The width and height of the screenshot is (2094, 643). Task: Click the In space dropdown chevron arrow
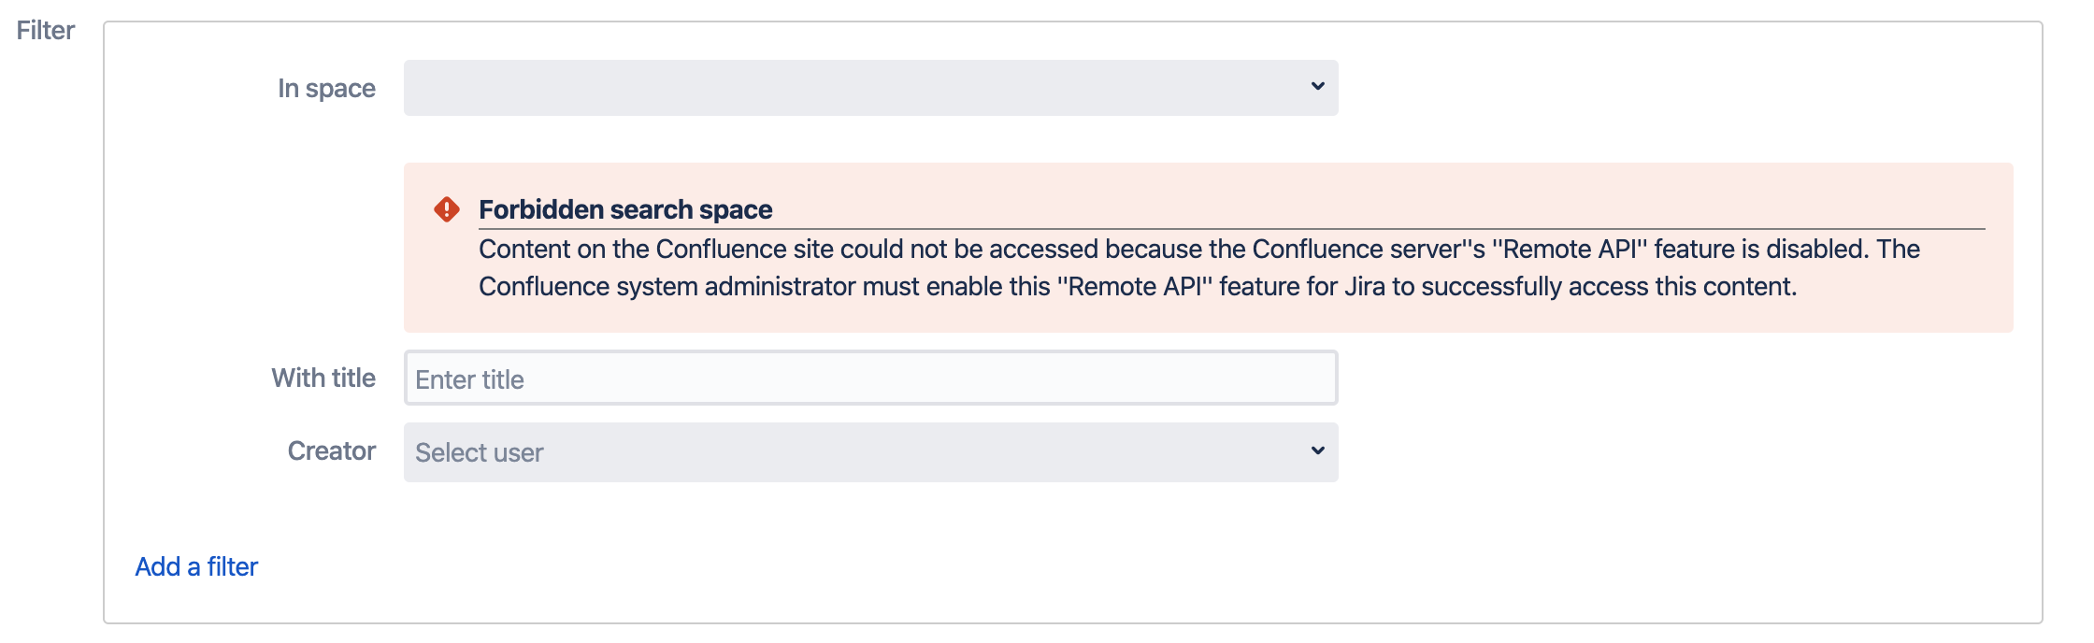1317,86
